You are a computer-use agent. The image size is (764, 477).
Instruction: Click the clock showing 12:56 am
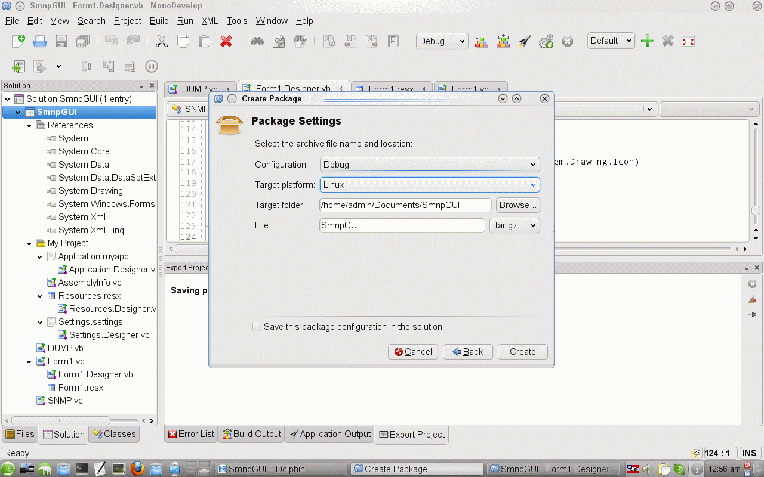[x=726, y=469]
